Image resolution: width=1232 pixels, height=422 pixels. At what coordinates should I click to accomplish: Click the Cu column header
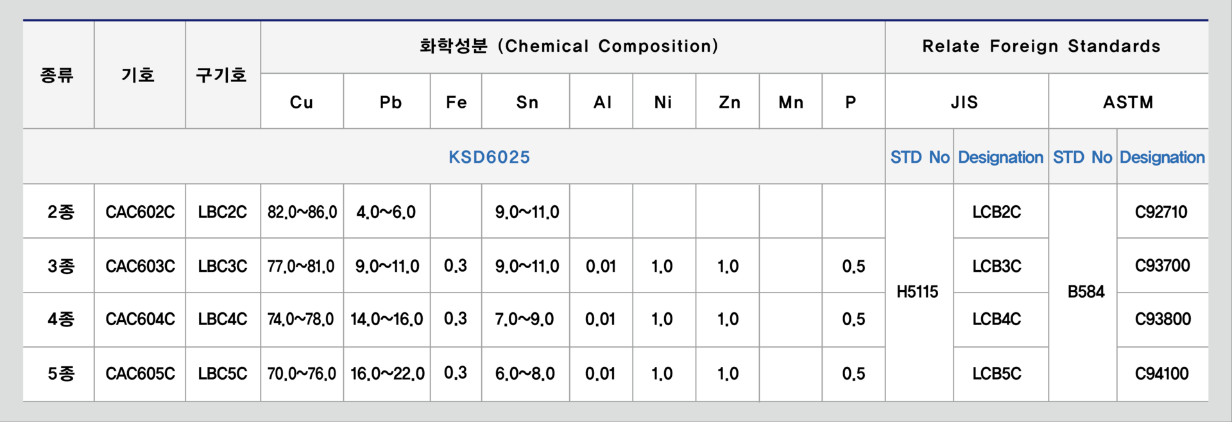tap(302, 102)
